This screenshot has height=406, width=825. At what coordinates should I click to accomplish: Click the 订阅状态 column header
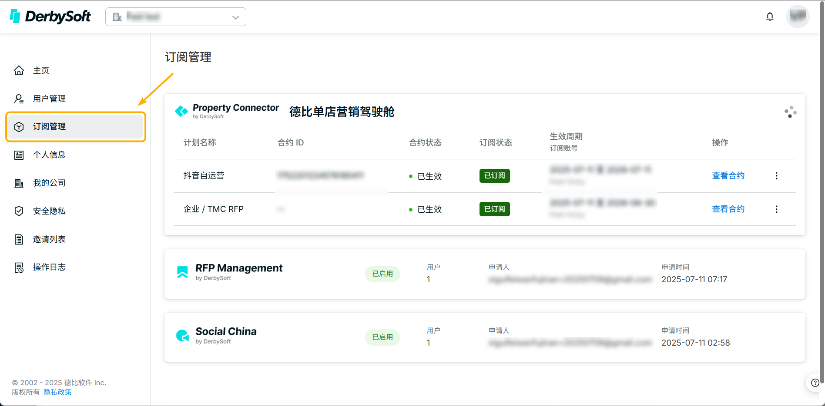point(496,142)
